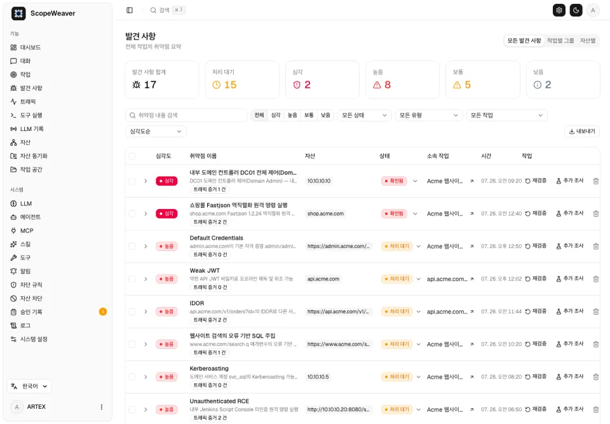Viewport: 610px width, 424px height.
Task: Select the Kerberoasting row checkbox
Action: (132, 377)
